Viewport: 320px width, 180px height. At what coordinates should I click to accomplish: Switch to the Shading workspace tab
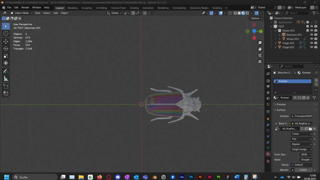[134, 8]
